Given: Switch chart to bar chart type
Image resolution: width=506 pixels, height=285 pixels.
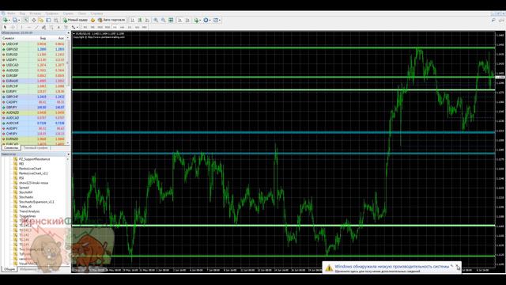Looking at the screenshot, I should point(132,20).
